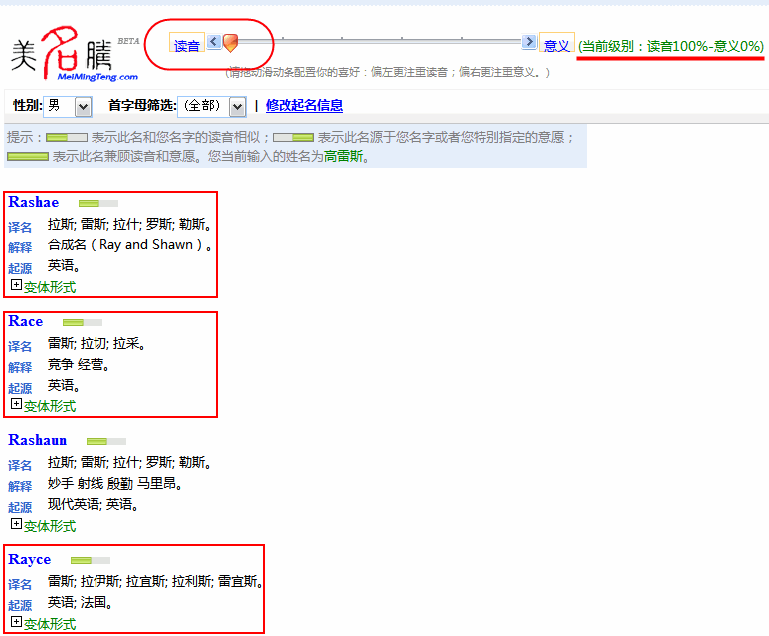Viewport: 769px width, 636px height.
Task: Open the Race name link
Action: [x=26, y=321]
